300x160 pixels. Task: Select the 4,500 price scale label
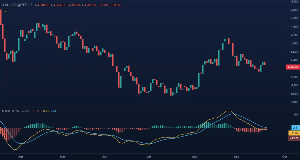(295, 52)
